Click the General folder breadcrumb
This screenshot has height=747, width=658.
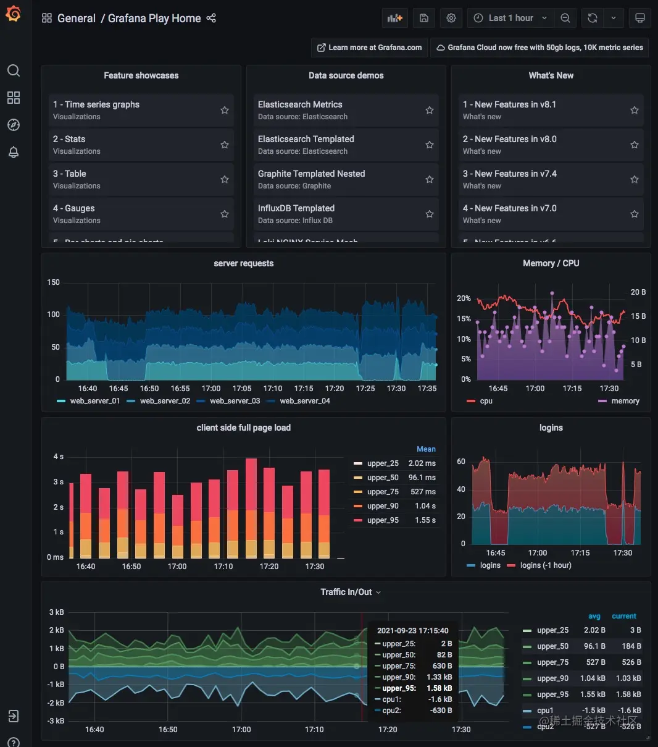(77, 19)
